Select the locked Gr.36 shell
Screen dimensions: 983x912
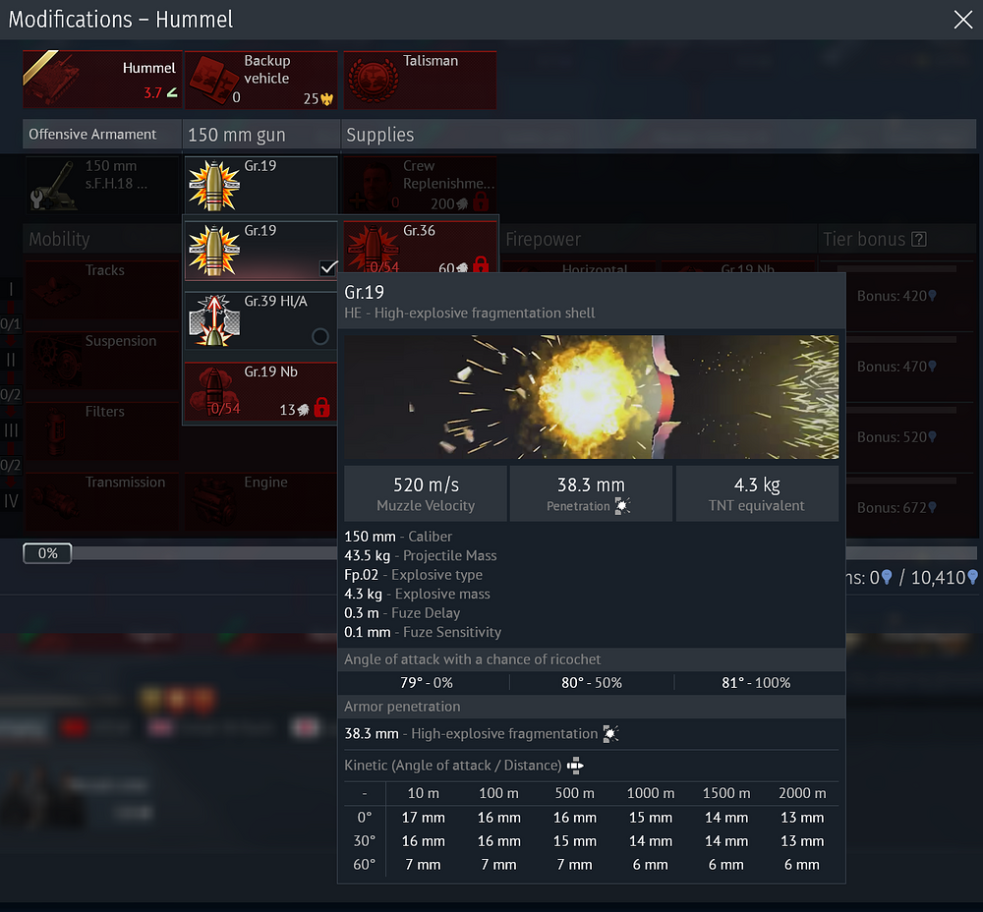pos(420,247)
